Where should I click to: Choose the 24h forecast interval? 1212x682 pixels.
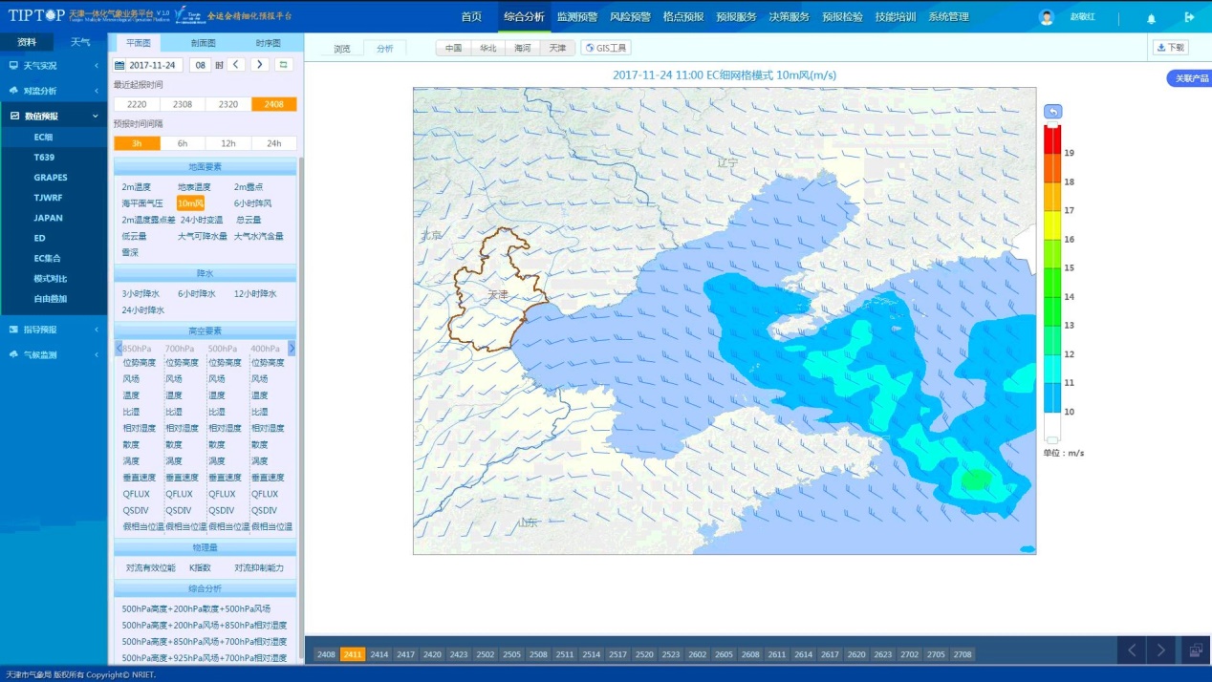273,143
